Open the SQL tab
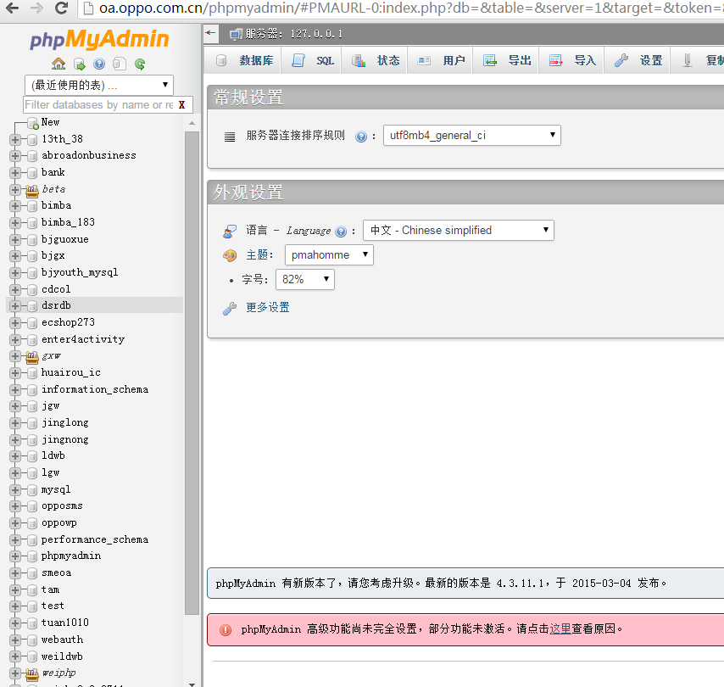Viewport: 724px width, 687px height. 313,60
